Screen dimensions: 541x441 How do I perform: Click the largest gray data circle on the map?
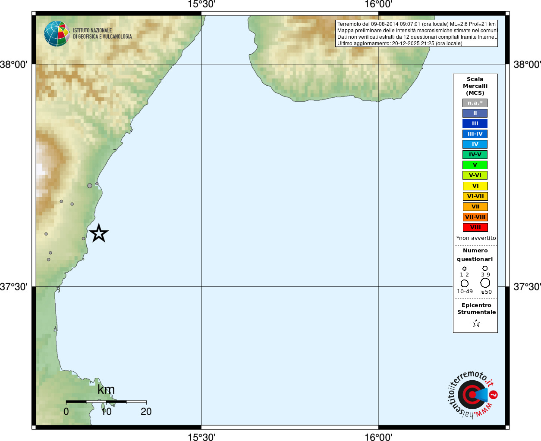(x=90, y=186)
